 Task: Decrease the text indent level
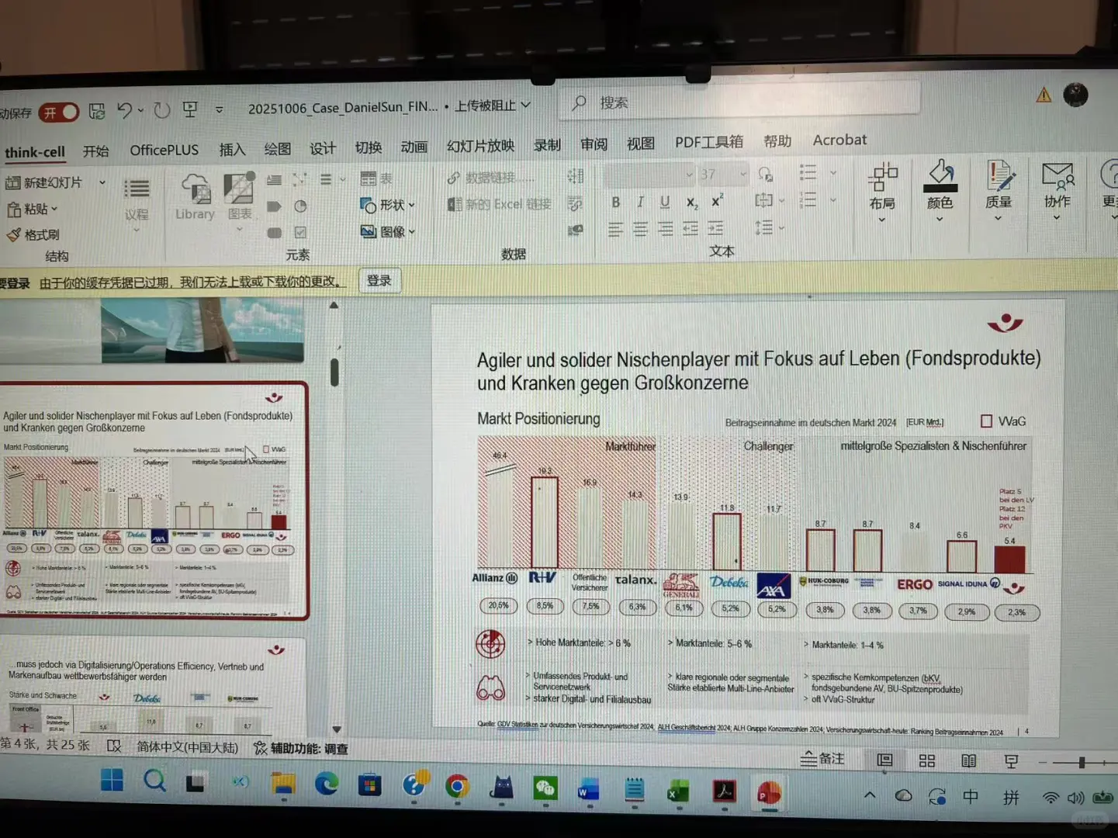point(690,228)
